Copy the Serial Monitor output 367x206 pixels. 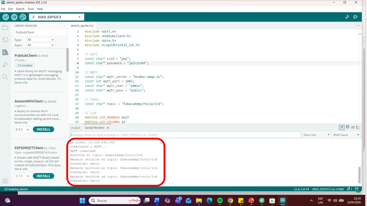point(358,127)
